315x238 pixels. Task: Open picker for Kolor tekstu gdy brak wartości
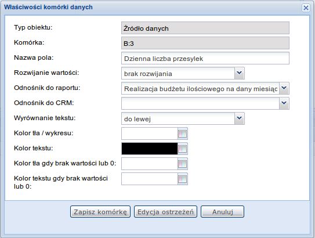pos(183,179)
